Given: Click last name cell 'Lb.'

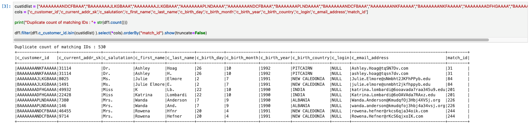Looking at the screenshot, I should 171,90.
